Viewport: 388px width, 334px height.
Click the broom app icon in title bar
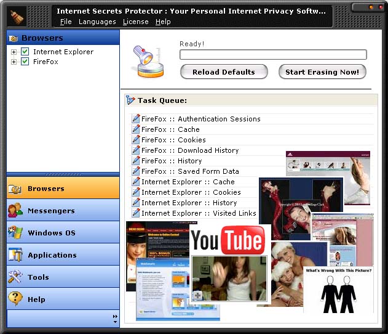coord(17,17)
